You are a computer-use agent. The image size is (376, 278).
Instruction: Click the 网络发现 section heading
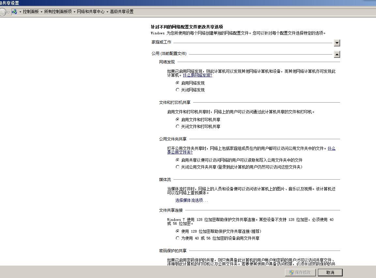point(167,62)
